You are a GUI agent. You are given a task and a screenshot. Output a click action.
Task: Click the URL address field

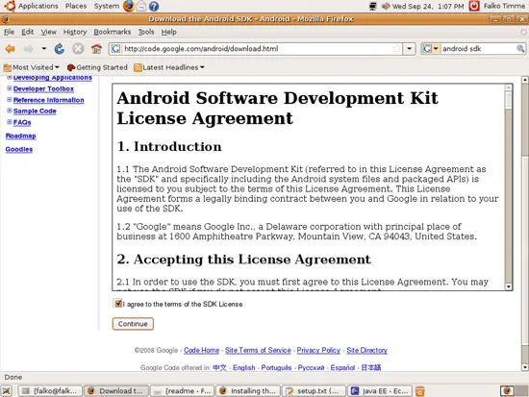click(x=257, y=49)
